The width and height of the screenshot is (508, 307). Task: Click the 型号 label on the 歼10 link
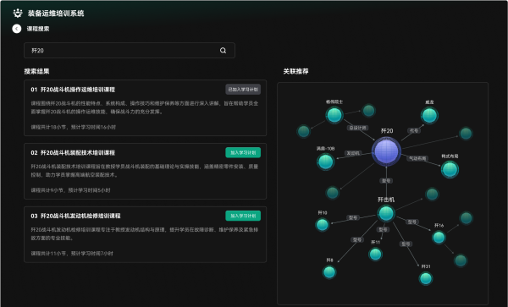353,217
